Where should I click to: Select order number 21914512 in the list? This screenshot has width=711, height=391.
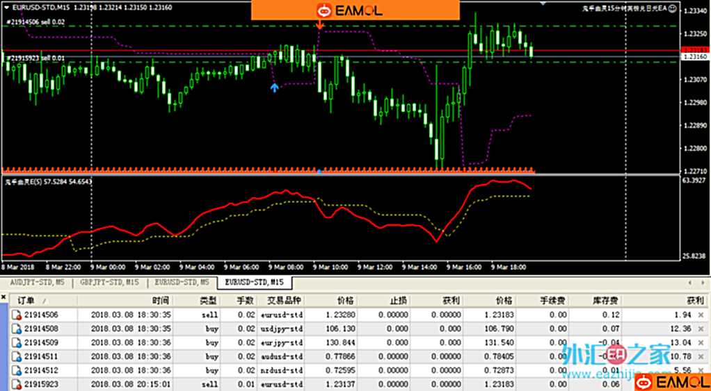pos(41,371)
